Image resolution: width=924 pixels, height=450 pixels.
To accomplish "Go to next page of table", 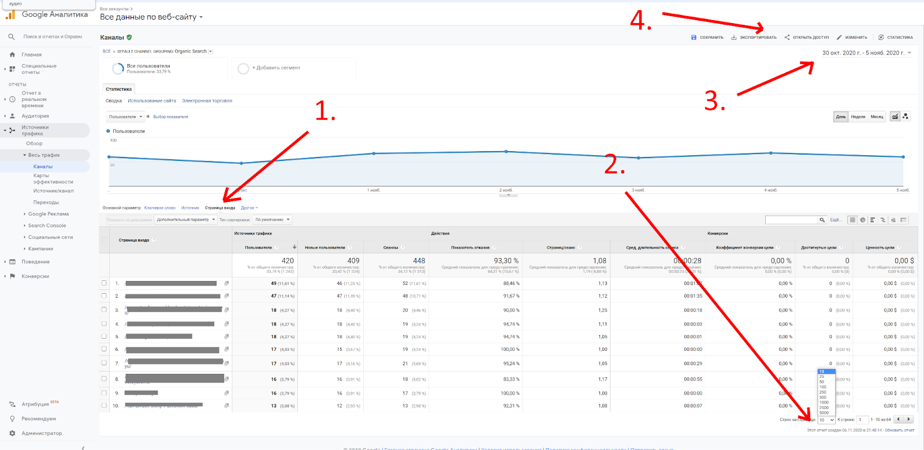I will 909,419.
